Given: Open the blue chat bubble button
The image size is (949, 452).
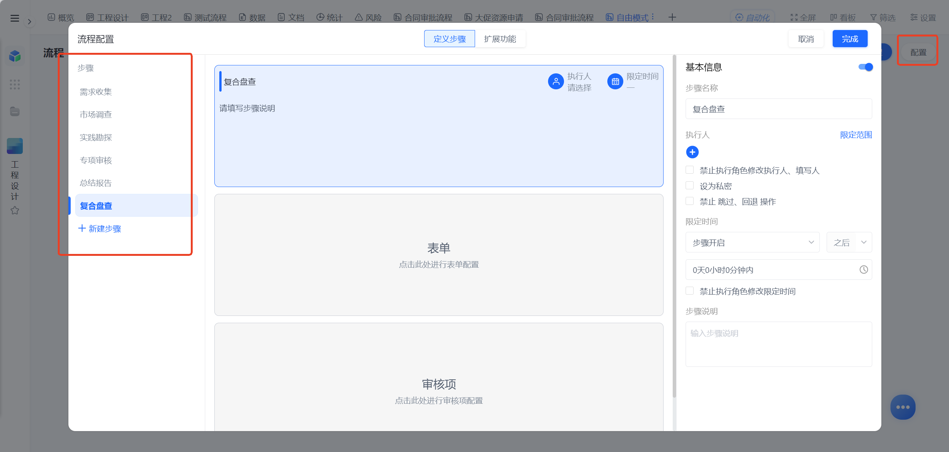Looking at the screenshot, I should tap(903, 407).
